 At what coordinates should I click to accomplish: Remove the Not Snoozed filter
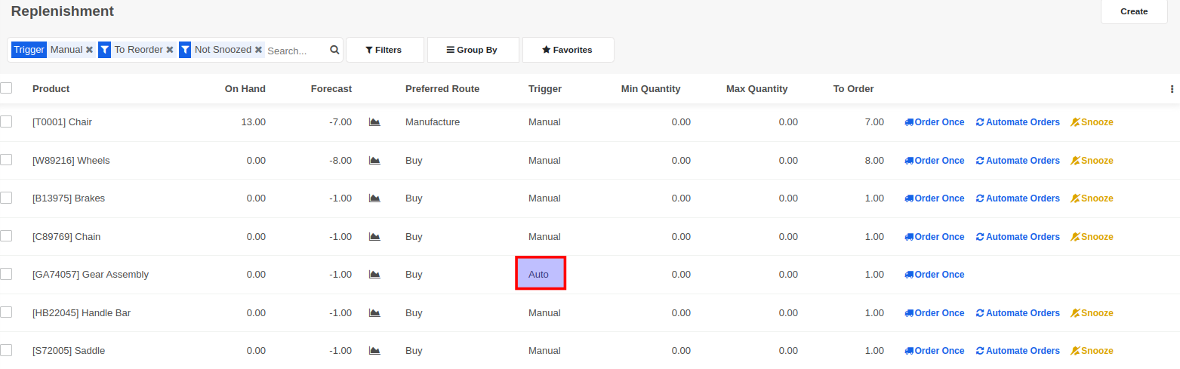coord(258,50)
